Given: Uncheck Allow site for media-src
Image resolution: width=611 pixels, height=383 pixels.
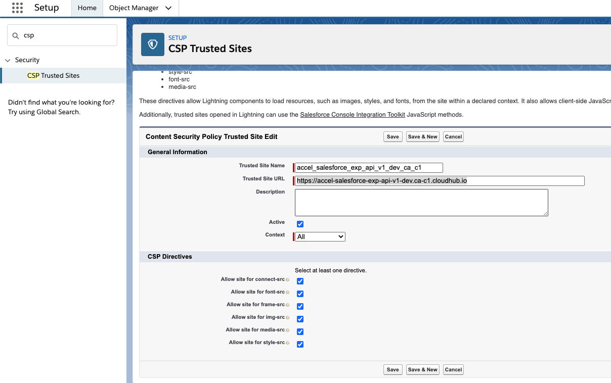Looking at the screenshot, I should point(300,331).
